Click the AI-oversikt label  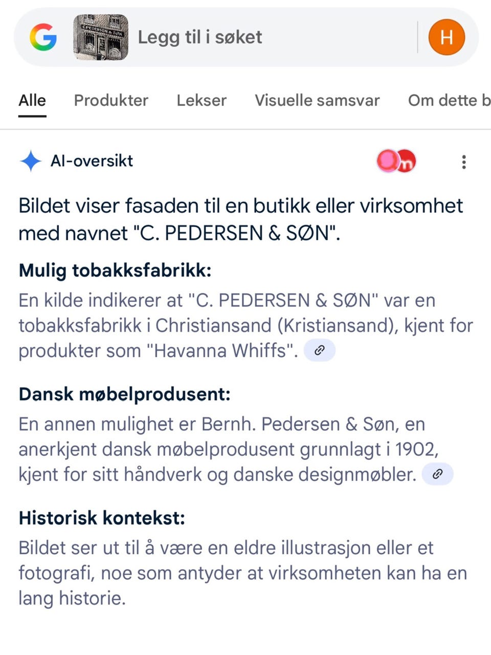[92, 161]
